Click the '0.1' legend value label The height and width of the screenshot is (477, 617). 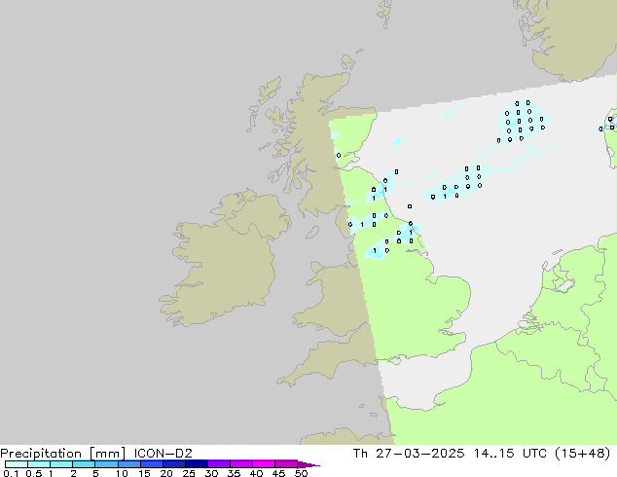tap(11, 473)
